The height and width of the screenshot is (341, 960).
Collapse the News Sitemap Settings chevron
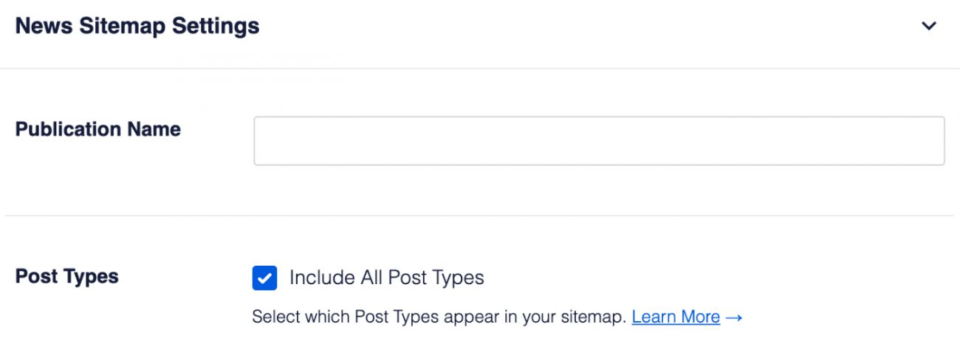pyautogui.click(x=929, y=27)
